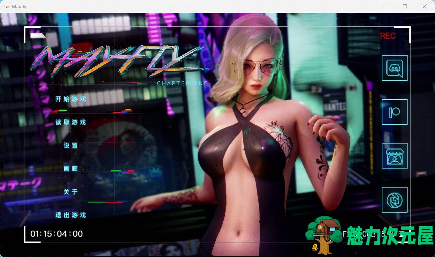Open the 关于 about page

(x=71, y=192)
